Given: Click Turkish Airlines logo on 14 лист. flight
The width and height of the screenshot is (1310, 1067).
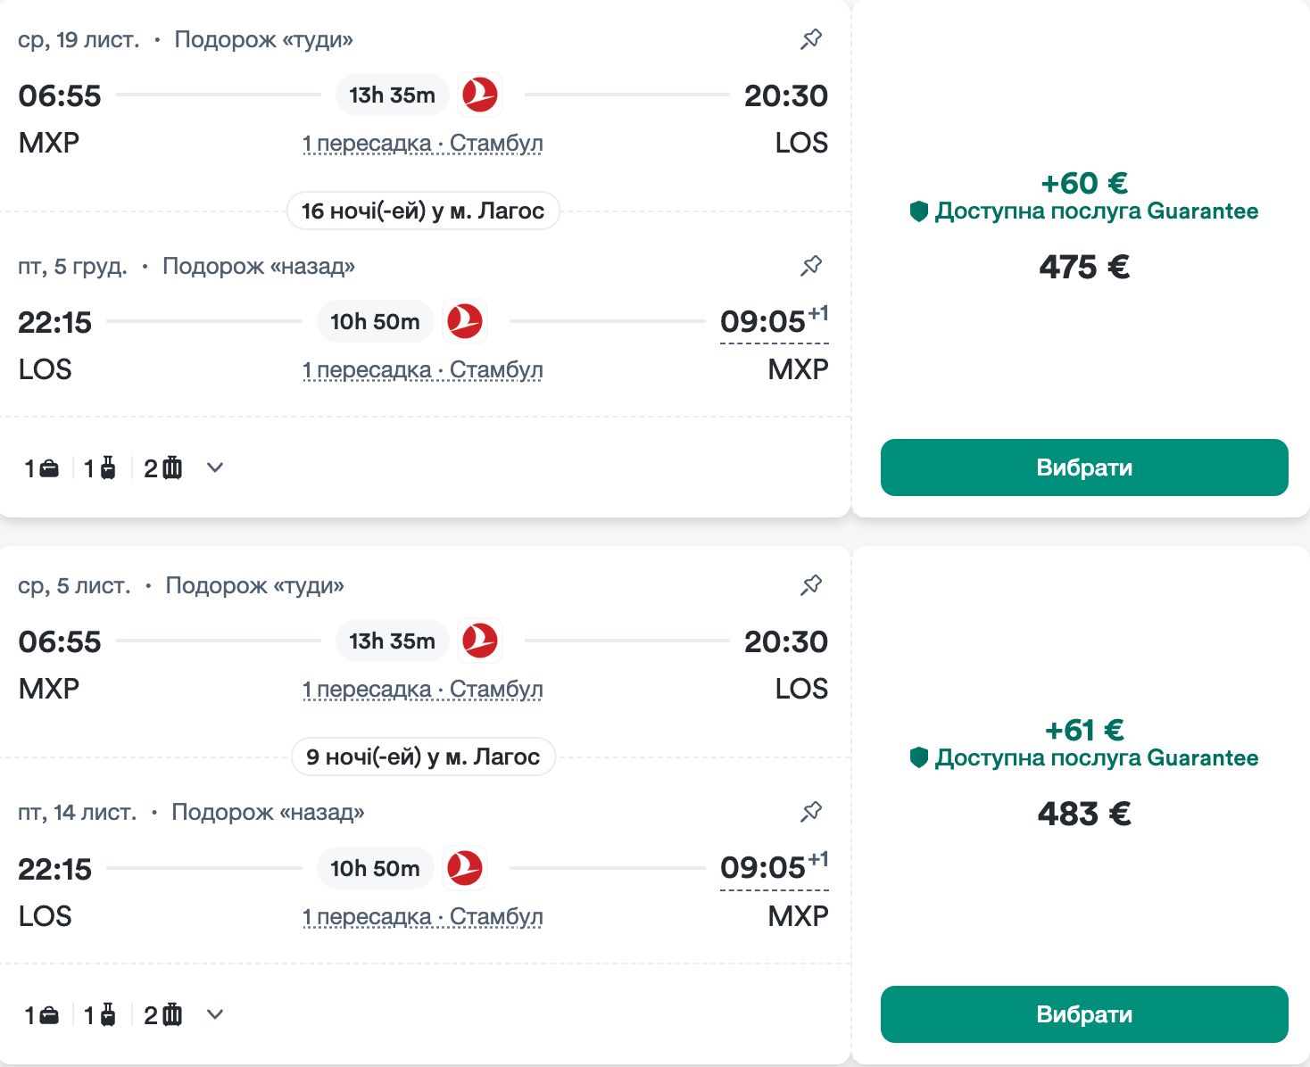Looking at the screenshot, I should (465, 868).
